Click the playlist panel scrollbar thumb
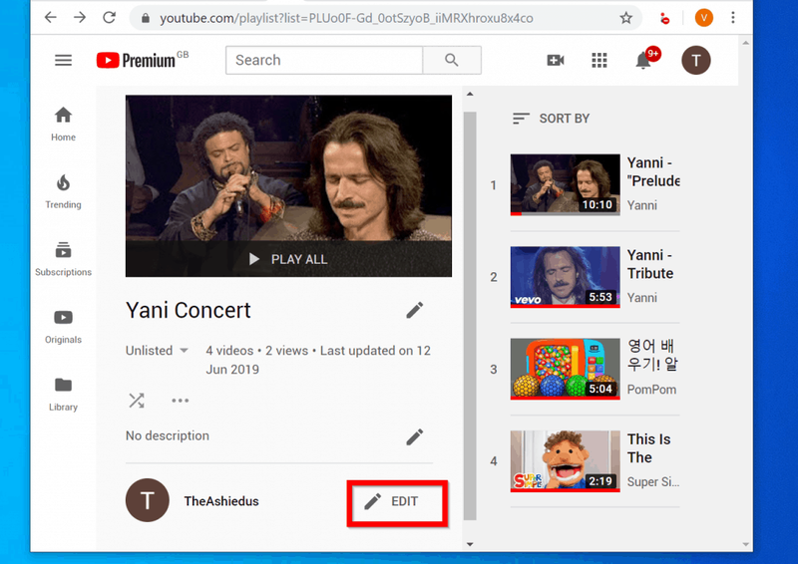Image resolution: width=798 pixels, height=564 pixels. [470, 316]
